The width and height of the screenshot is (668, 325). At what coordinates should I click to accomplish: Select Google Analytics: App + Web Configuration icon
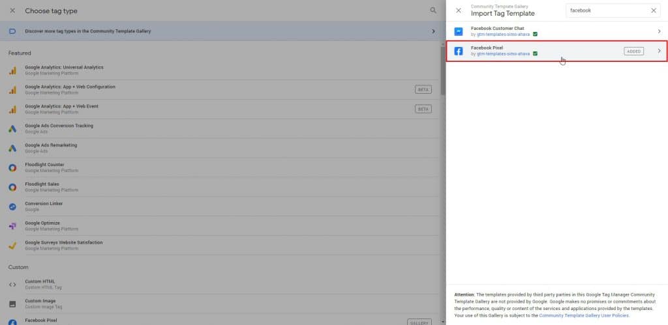[x=12, y=90]
